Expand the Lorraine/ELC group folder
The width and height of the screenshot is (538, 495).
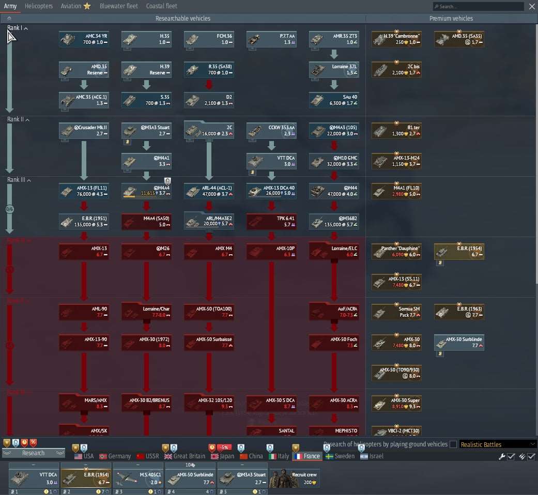coord(334,251)
